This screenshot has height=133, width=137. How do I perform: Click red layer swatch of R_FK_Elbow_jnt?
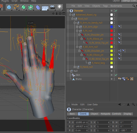click(x=112, y=39)
